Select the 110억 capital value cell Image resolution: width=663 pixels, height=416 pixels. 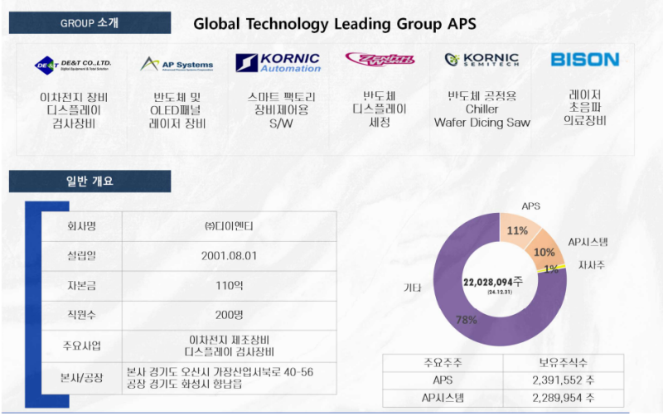[x=228, y=285]
